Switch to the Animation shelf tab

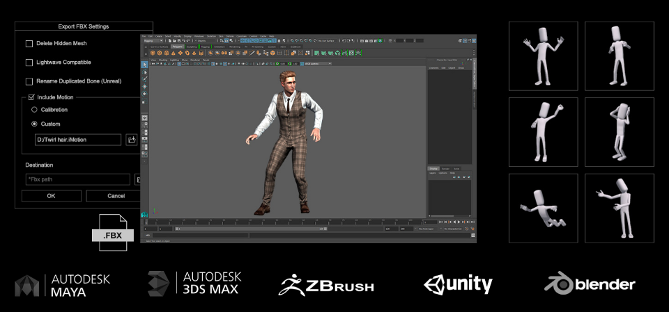point(220,47)
